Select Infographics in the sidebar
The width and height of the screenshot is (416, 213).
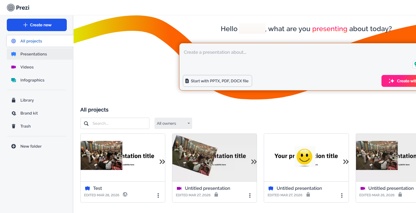click(40, 80)
